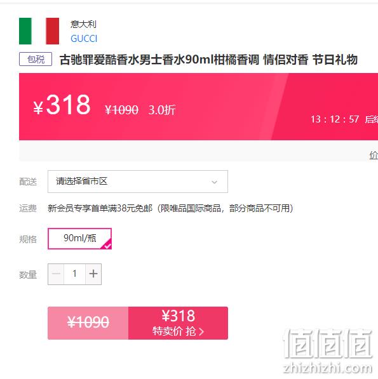Click the 13:12:57 countdown timer
Screen dimensions: 378x379
point(335,119)
